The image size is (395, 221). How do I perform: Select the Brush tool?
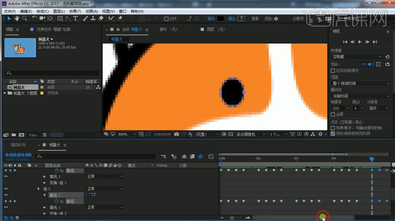pos(85,18)
